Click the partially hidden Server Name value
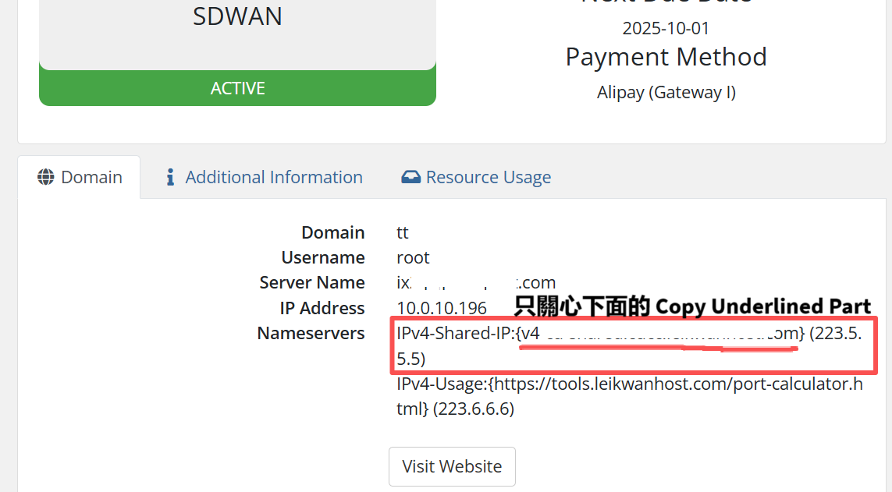 point(476,282)
